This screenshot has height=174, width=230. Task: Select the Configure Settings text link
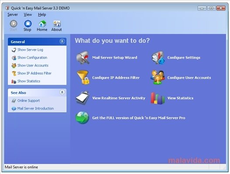pos(184,58)
